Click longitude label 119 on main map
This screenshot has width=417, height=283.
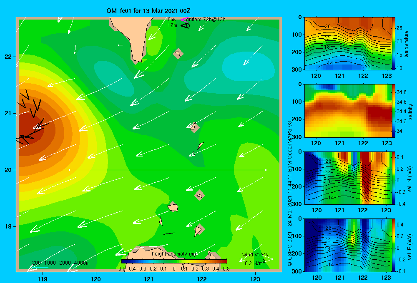43,279
